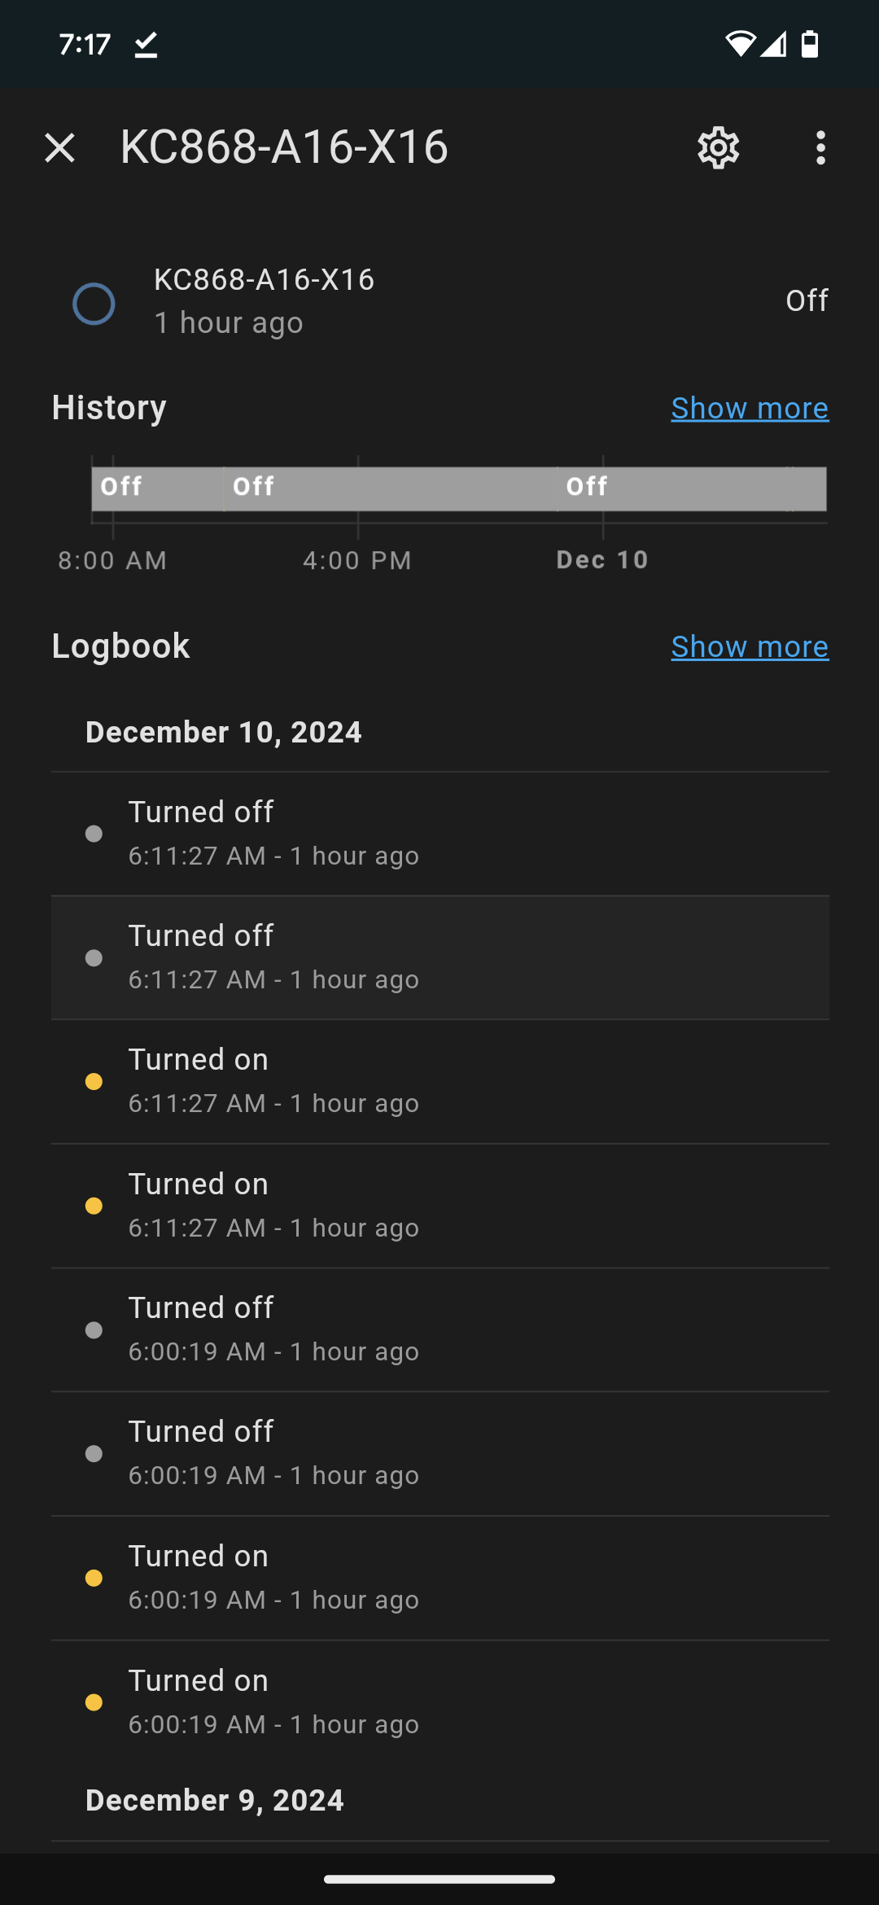
Task: Open the last Turned on 6:00:19 entry
Action: click(439, 1701)
